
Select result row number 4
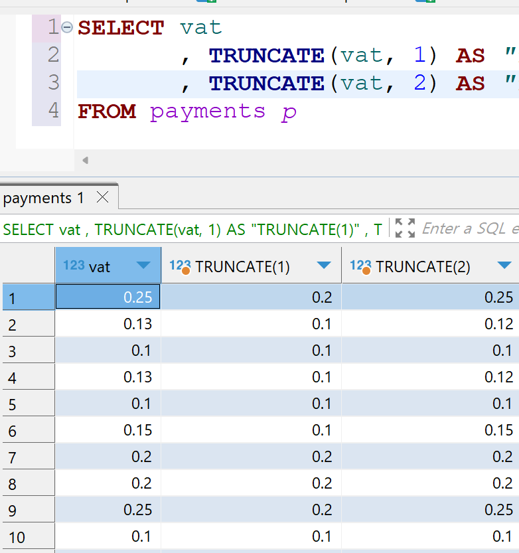29,376
